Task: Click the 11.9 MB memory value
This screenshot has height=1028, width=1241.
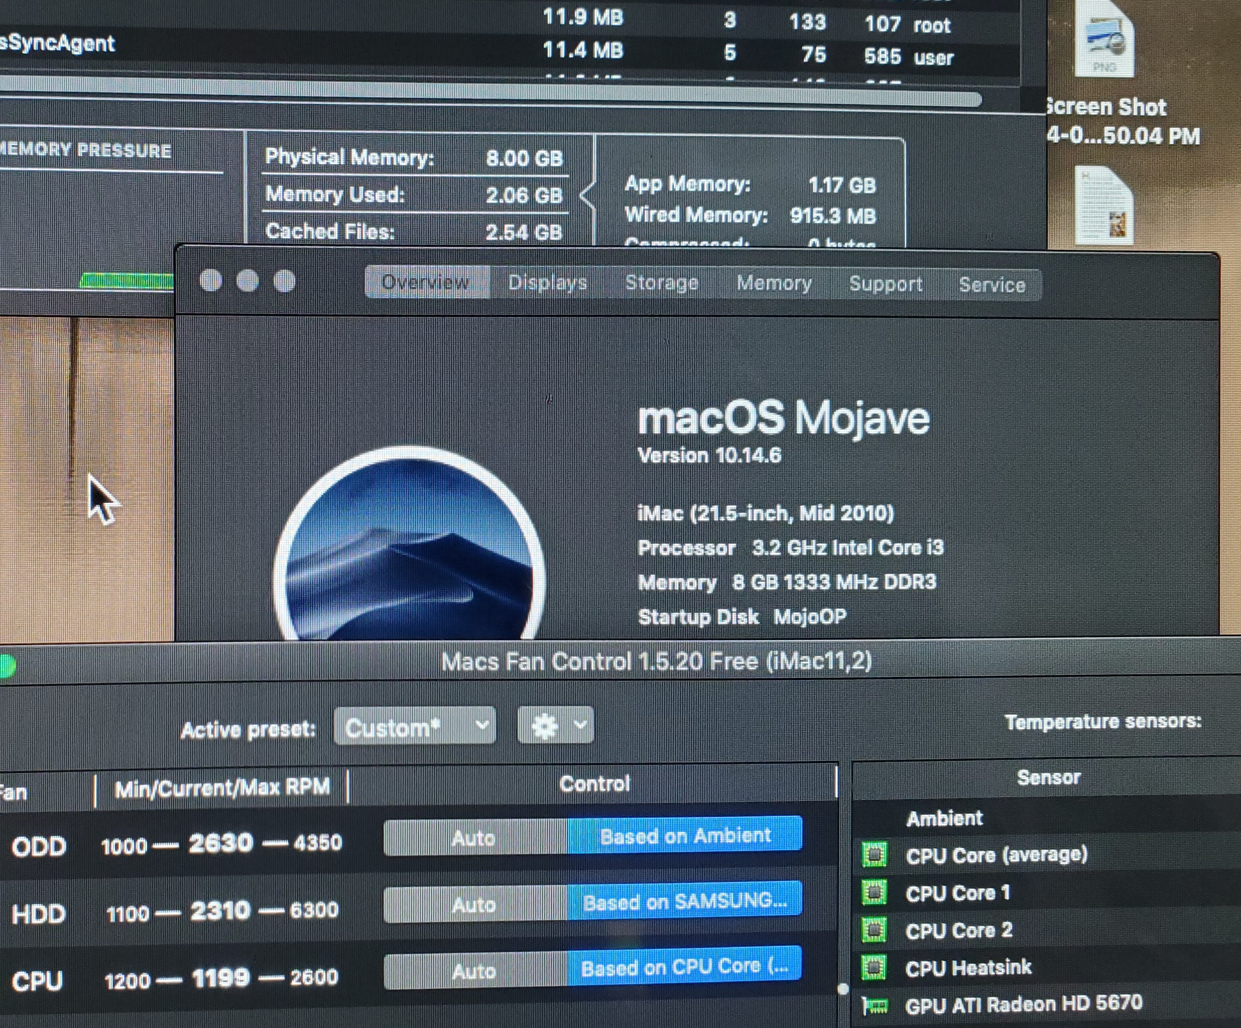Action: 583,17
